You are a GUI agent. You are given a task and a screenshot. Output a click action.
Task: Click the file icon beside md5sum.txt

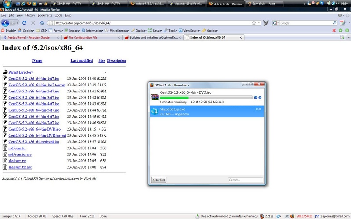pyautogui.click(x=5, y=148)
